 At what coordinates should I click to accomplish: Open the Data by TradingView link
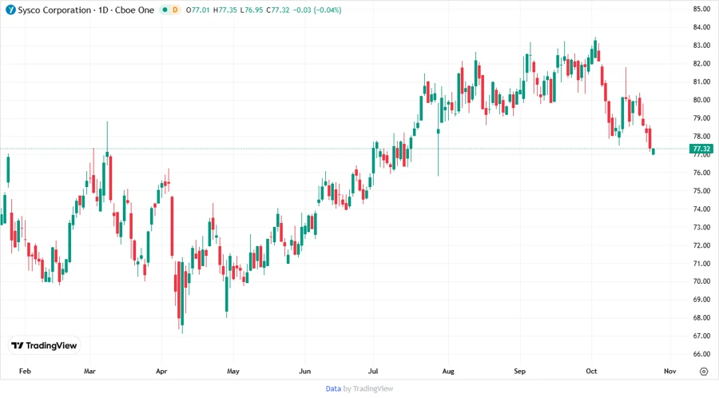click(359, 389)
